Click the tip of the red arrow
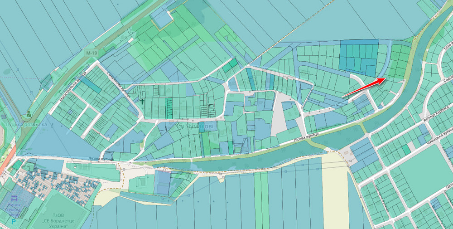 [x=385, y=78]
